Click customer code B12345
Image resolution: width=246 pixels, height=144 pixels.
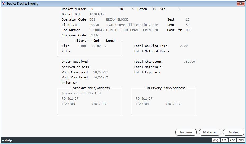point(95,35)
